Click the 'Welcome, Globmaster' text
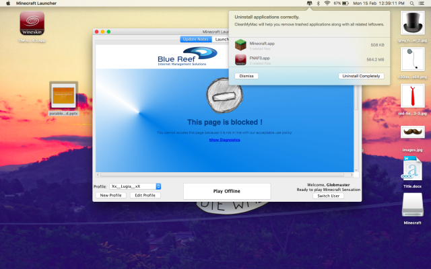The image size is (431, 269). pyautogui.click(x=328, y=185)
